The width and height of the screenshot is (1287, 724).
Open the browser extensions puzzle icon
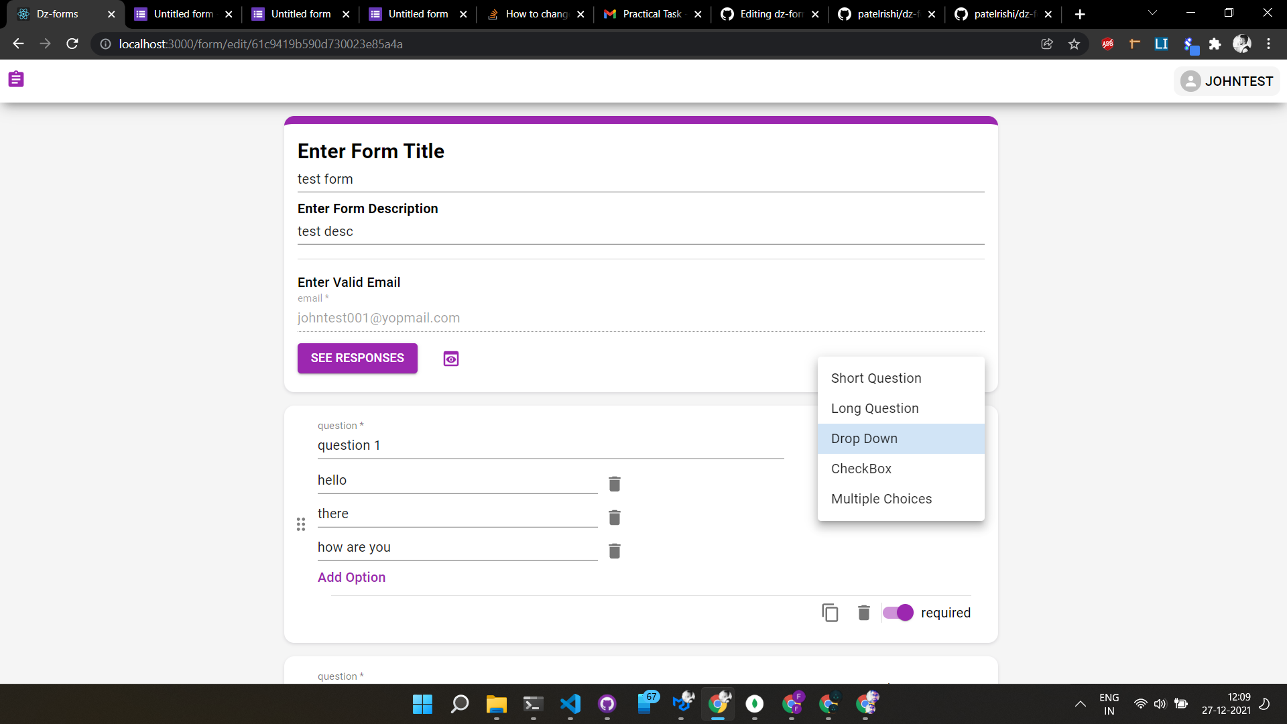tap(1215, 44)
